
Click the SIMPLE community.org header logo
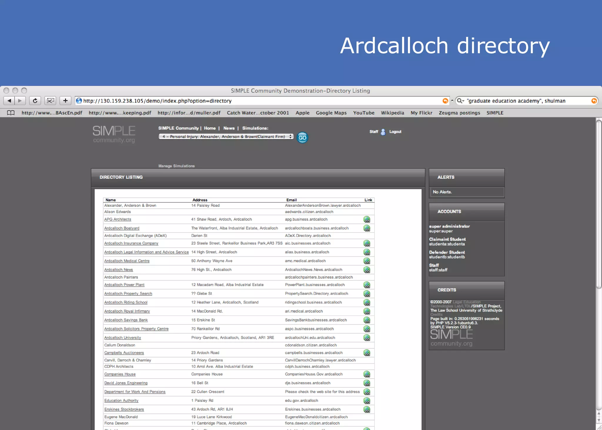[114, 134]
